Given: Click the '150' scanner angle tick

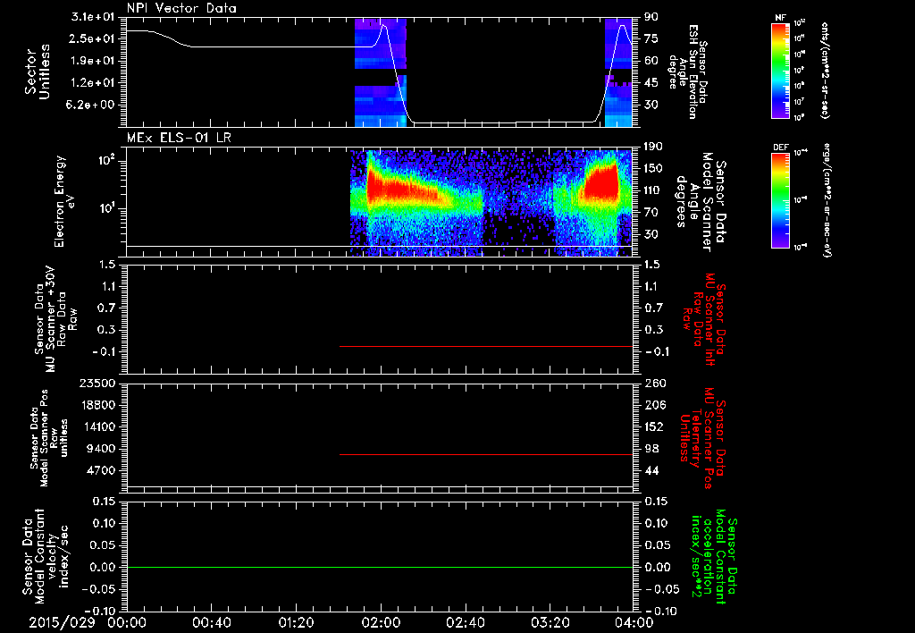Looking at the screenshot, I should click(653, 168).
